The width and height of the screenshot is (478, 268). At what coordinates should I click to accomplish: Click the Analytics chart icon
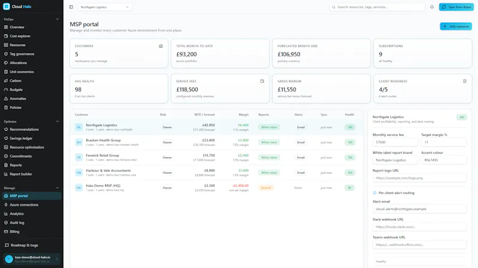(x=6, y=214)
